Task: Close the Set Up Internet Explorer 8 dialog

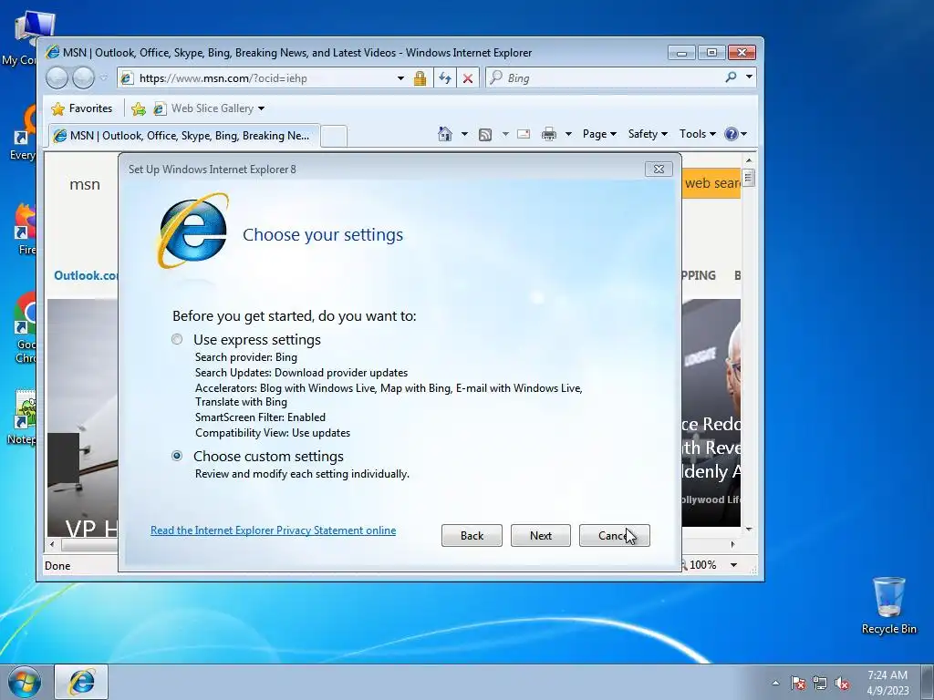Action: pos(659,169)
